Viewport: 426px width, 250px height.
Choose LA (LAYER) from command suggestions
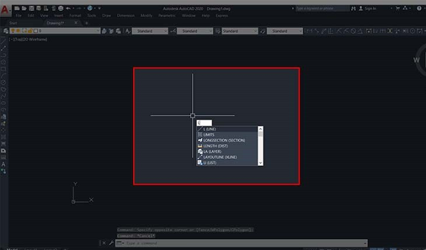click(227, 152)
